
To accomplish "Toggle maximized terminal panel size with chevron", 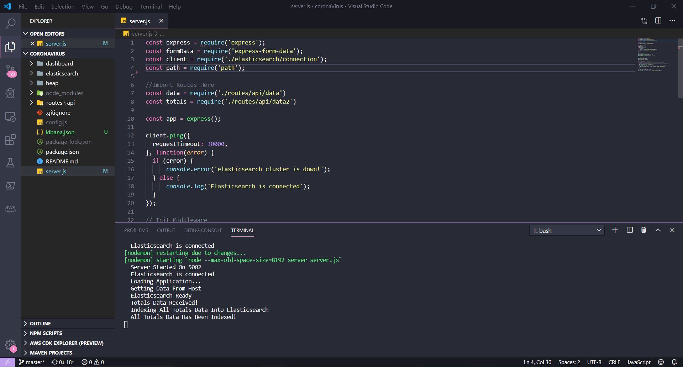I will coord(658,230).
